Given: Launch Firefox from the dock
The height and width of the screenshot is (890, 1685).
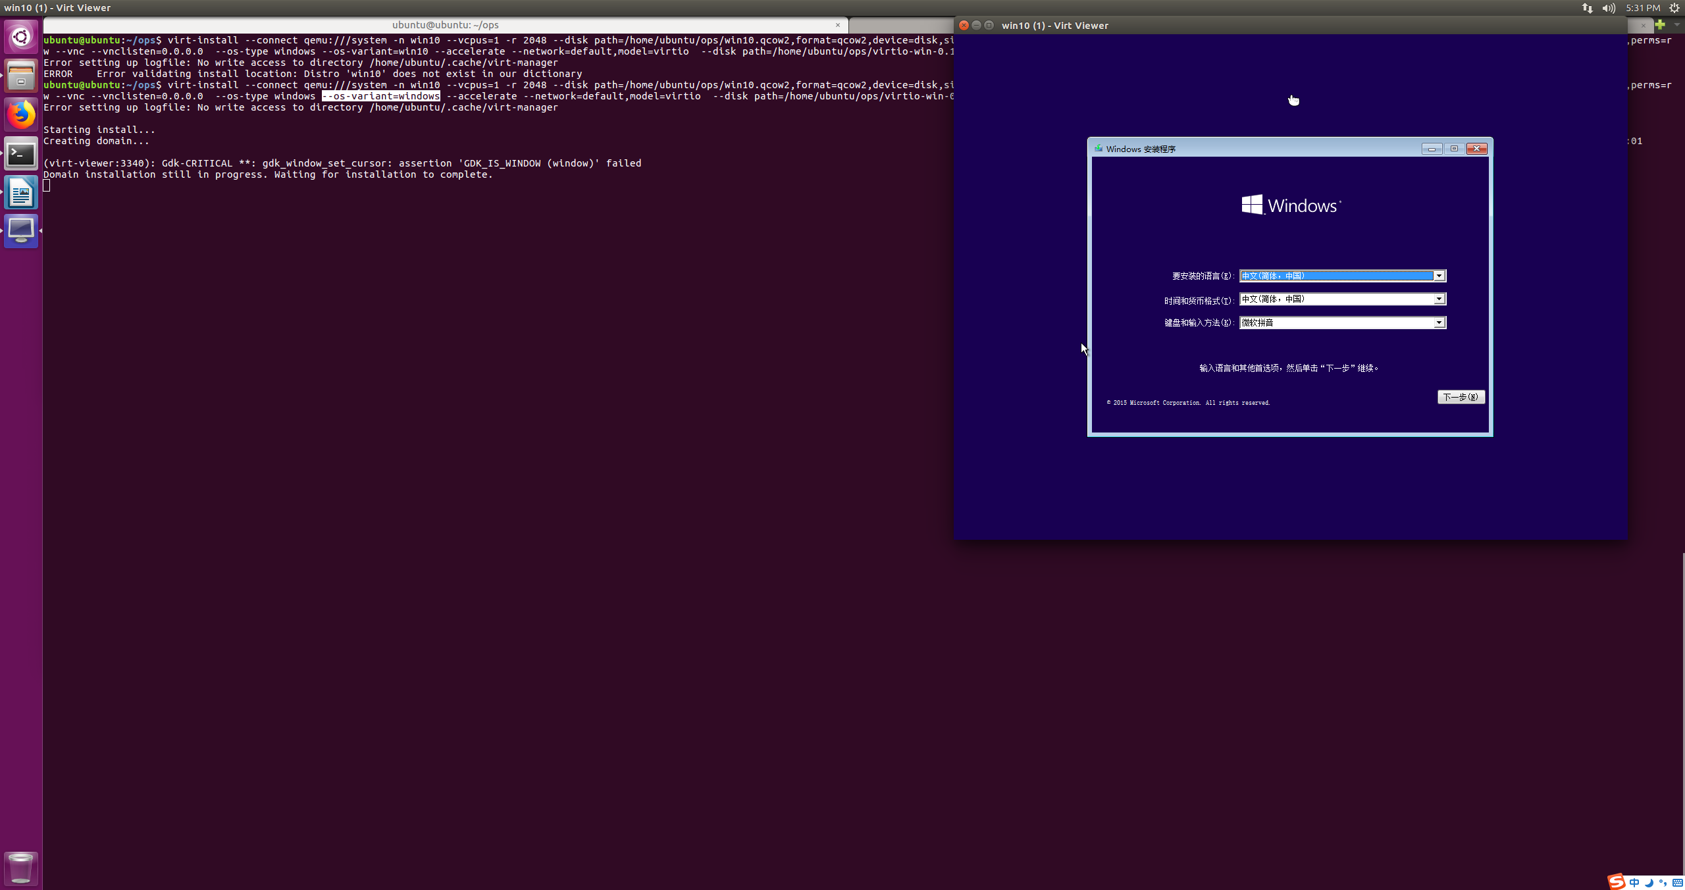Looking at the screenshot, I should (x=21, y=115).
